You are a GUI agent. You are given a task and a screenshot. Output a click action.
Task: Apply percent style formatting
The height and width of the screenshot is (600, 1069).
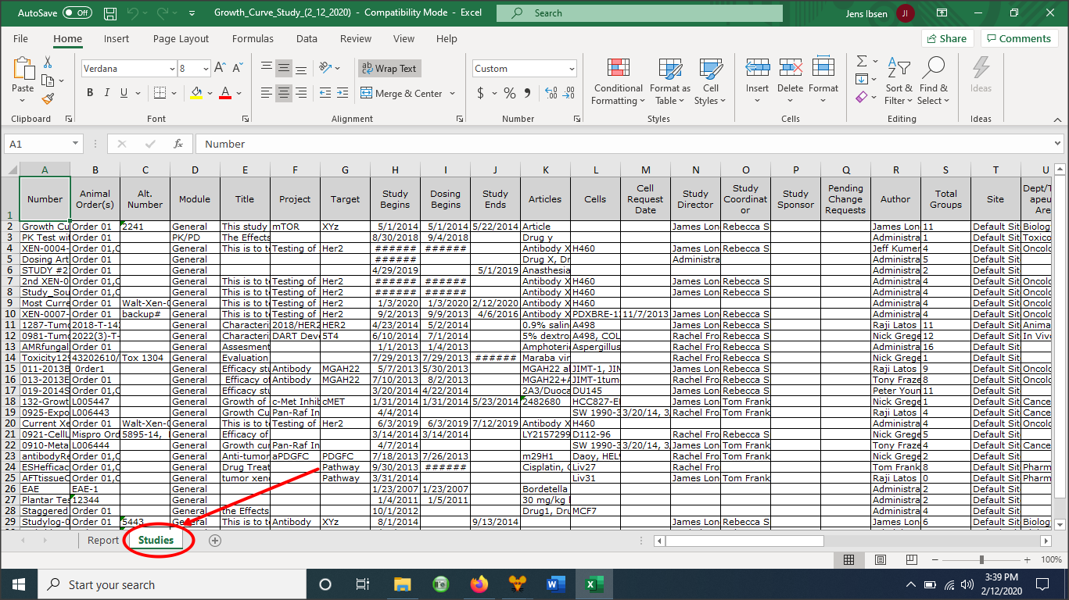click(x=510, y=94)
